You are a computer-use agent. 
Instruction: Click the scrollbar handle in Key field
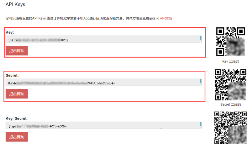point(201,38)
